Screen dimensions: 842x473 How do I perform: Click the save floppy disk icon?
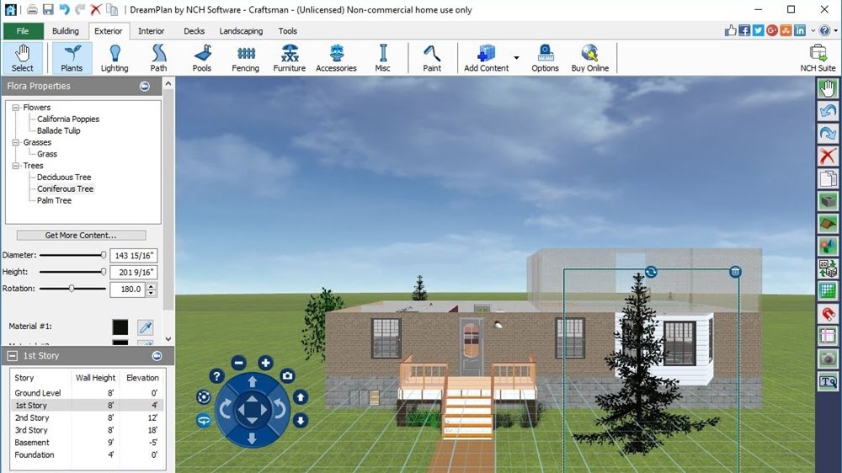[48, 9]
